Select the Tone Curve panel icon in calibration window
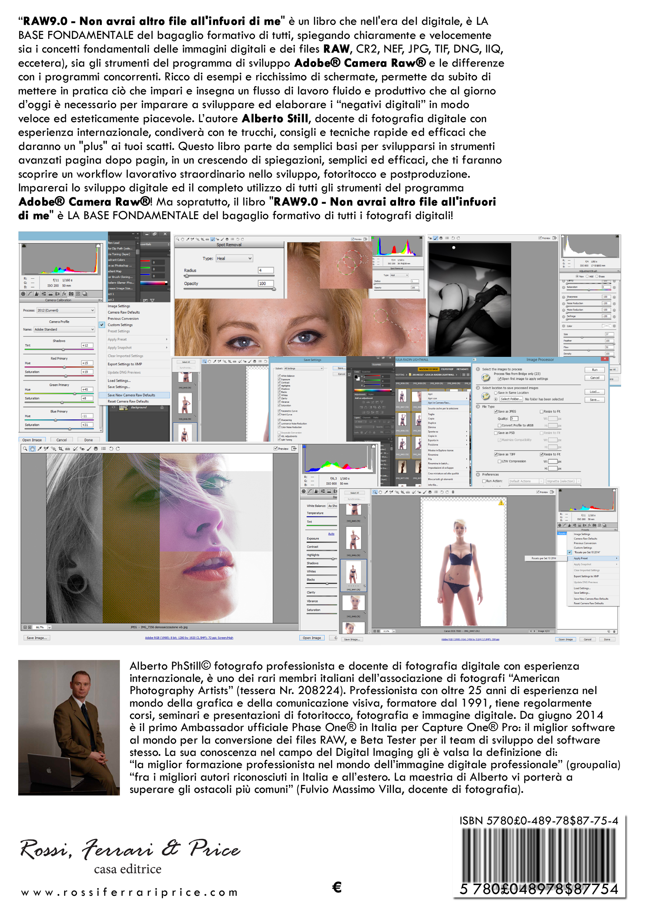 point(30,294)
